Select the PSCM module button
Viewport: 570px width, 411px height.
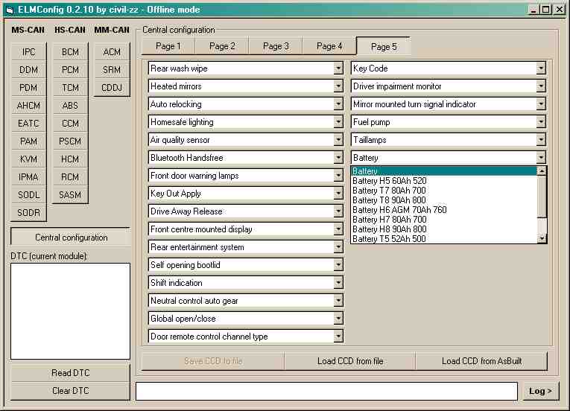coord(70,141)
